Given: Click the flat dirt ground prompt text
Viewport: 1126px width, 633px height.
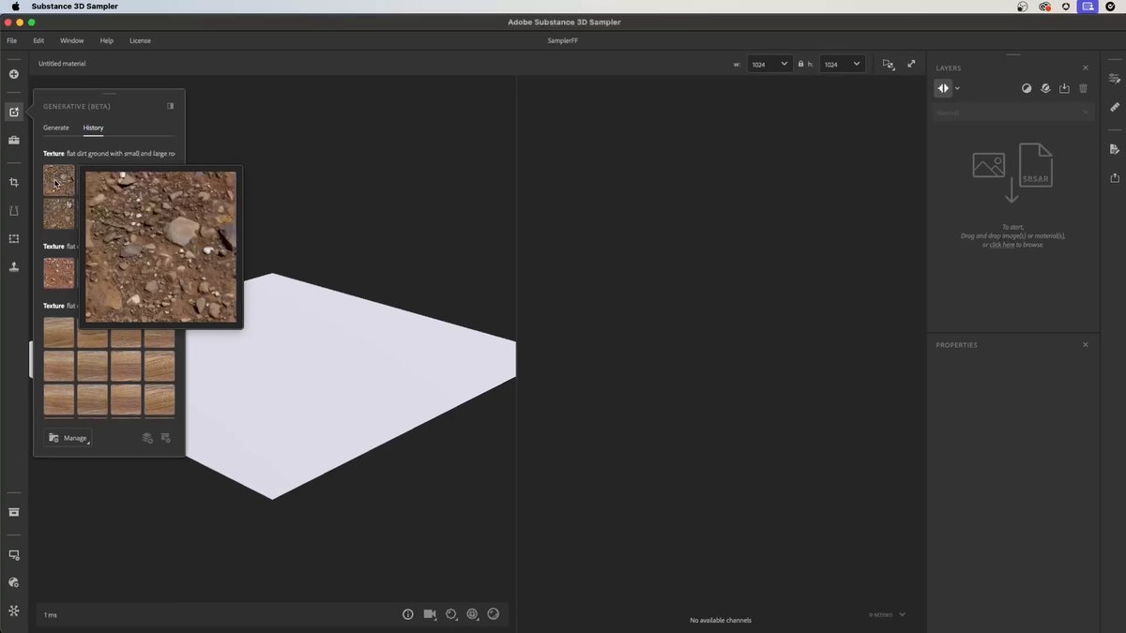Looking at the screenshot, I should tap(120, 153).
